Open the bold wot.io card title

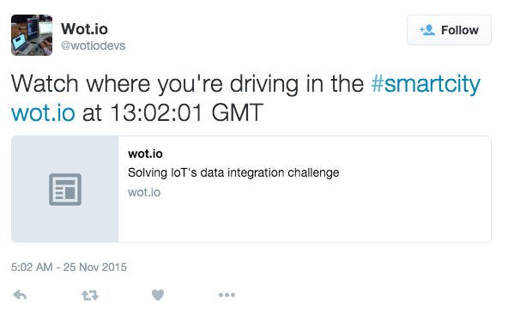145,153
